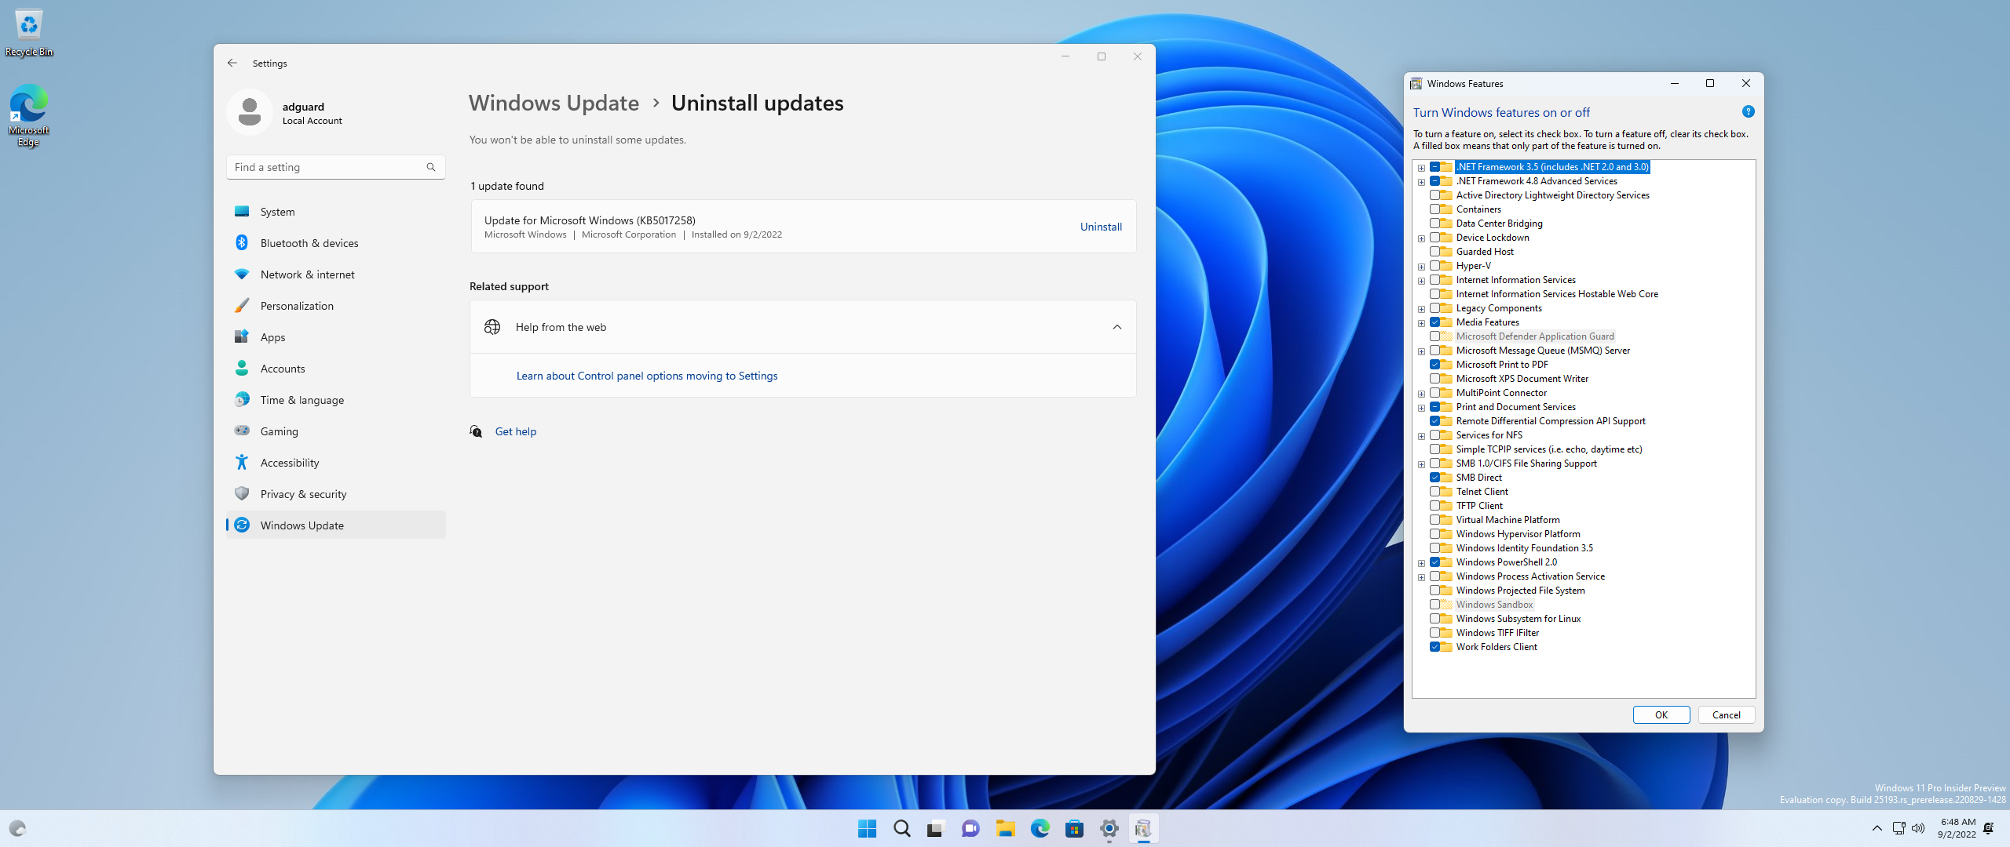
Task: Click the Bluetooth icon in sidebar
Action: (242, 243)
